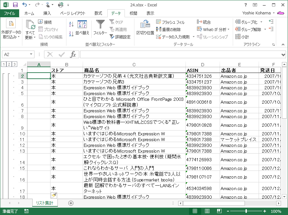Select row 6 header
288x215 pixels.
point(22,102)
